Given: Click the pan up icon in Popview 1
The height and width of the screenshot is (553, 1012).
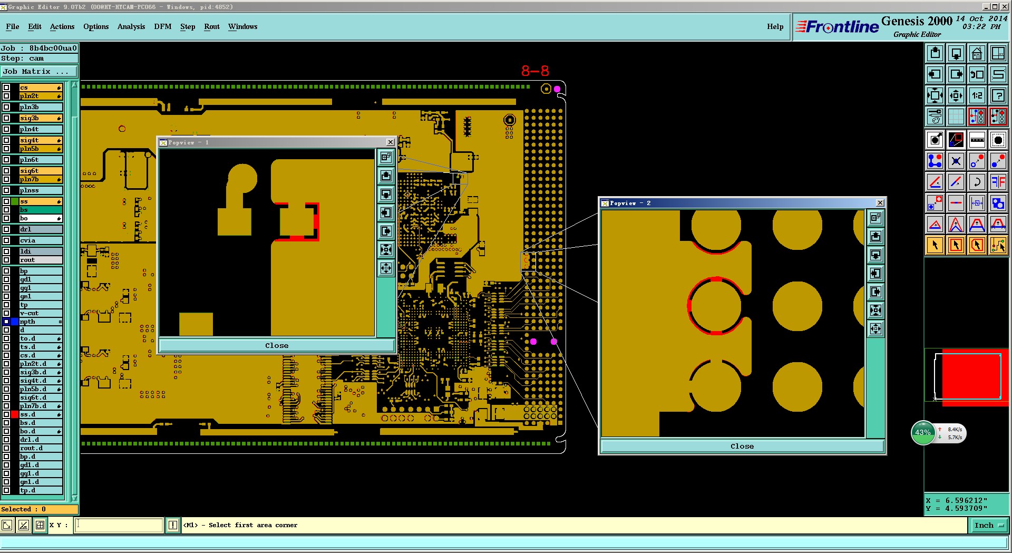Looking at the screenshot, I should click(386, 176).
